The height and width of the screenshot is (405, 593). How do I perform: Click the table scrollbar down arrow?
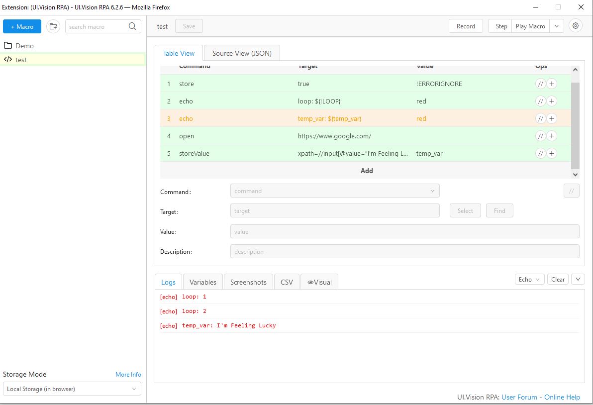575,174
